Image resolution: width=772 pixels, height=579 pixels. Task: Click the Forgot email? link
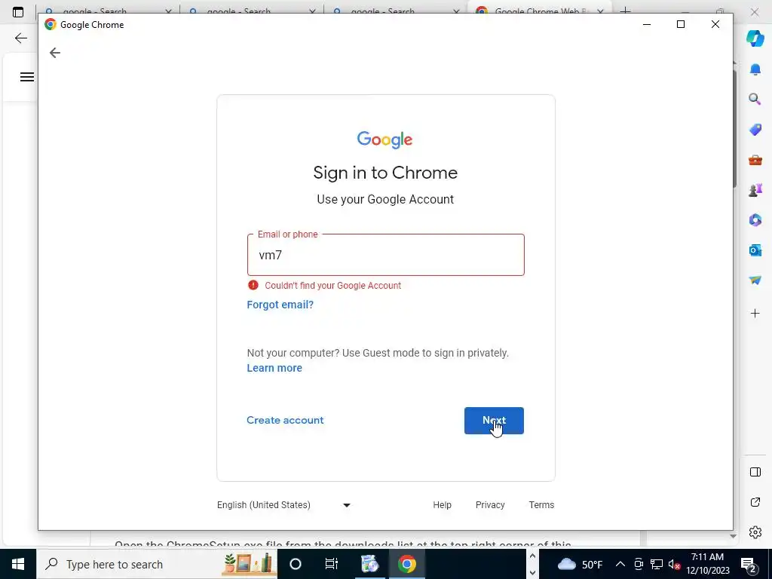pyautogui.click(x=280, y=305)
